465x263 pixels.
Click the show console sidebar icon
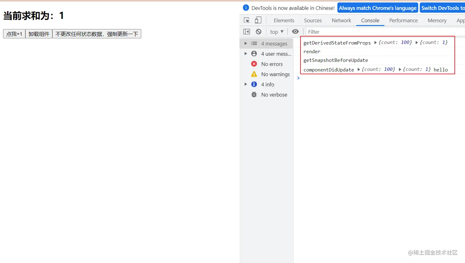pos(247,32)
